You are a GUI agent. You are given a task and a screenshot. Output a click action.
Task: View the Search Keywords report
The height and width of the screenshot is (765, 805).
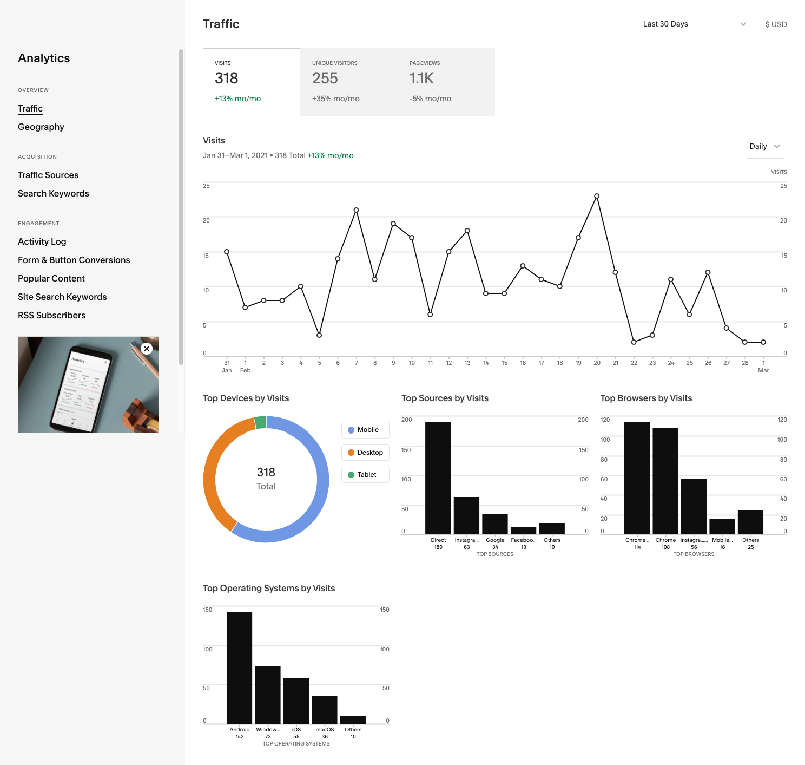[x=53, y=193]
